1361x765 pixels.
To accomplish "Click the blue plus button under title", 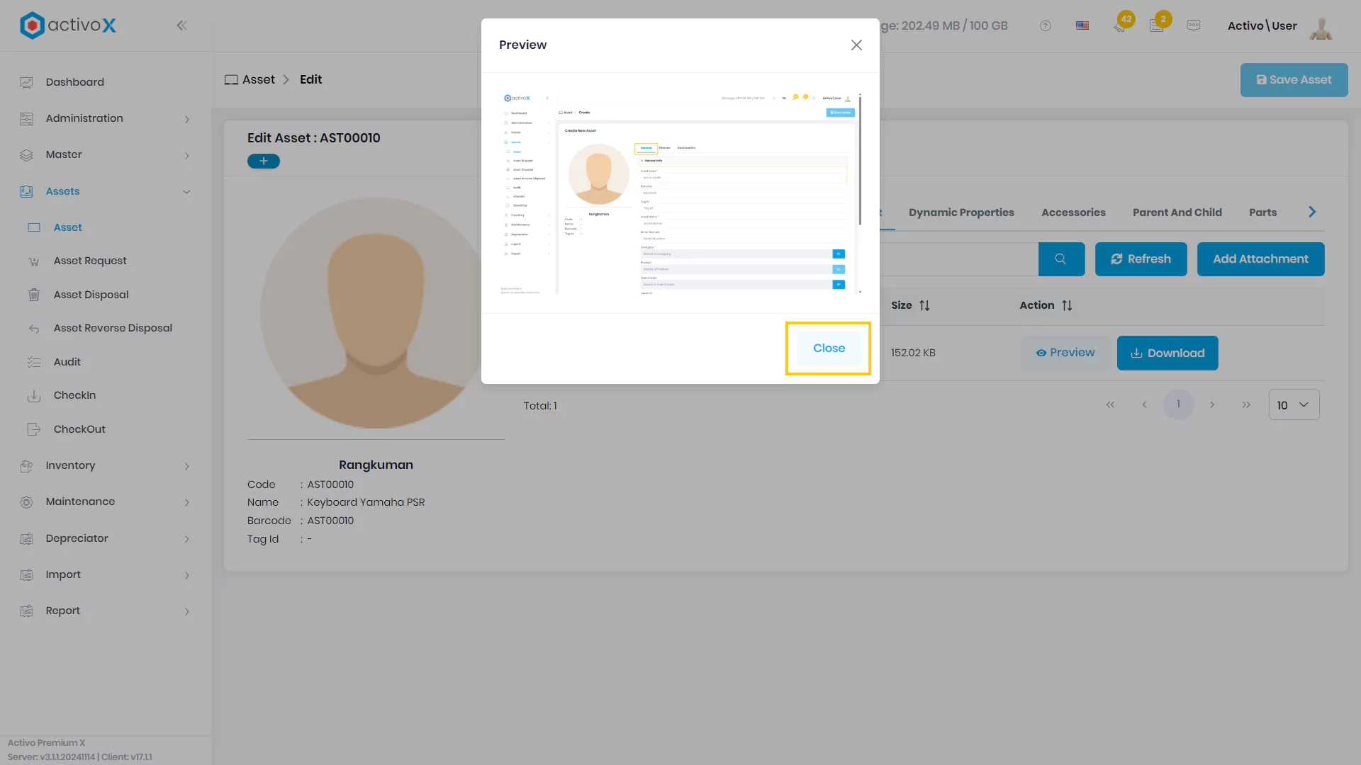I will (x=264, y=161).
